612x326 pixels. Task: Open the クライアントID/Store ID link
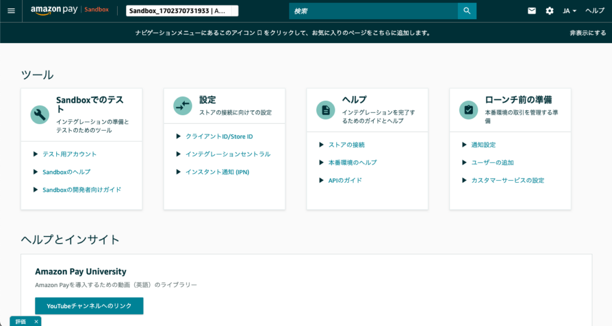point(219,137)
